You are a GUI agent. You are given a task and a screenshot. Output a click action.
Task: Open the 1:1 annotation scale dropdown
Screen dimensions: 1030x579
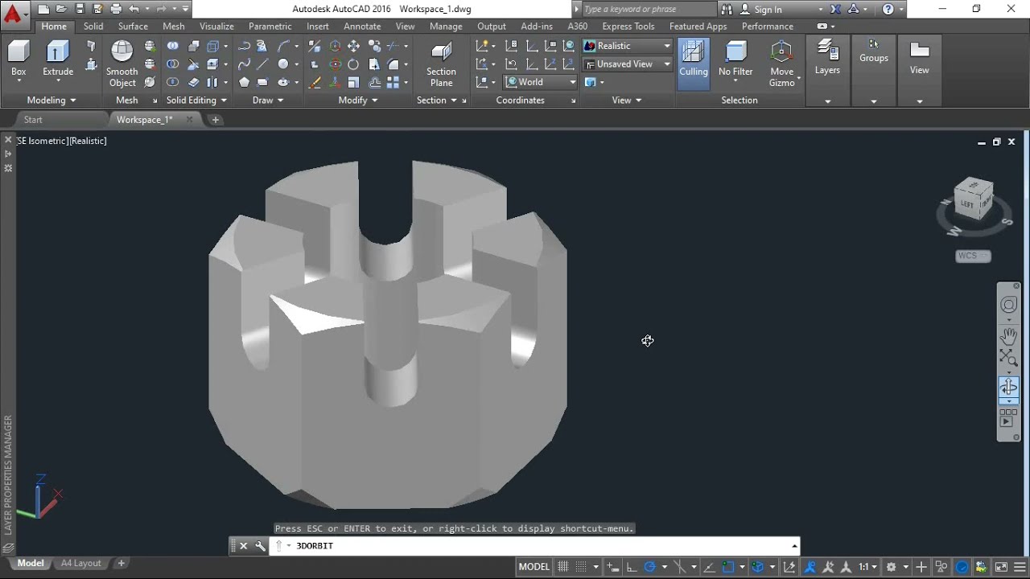click(867, 567)
